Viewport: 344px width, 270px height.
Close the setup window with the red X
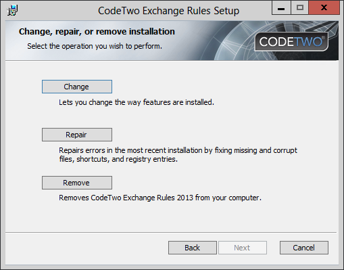(324, 8)
